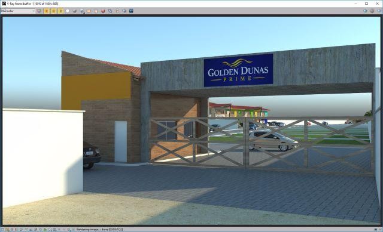Switch to alpha channel white circle
Viewport: 383px width, 232px height.
click(x=68, y=11)
